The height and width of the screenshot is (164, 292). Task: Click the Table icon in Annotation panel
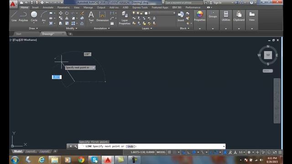click(x=112, y=23)
